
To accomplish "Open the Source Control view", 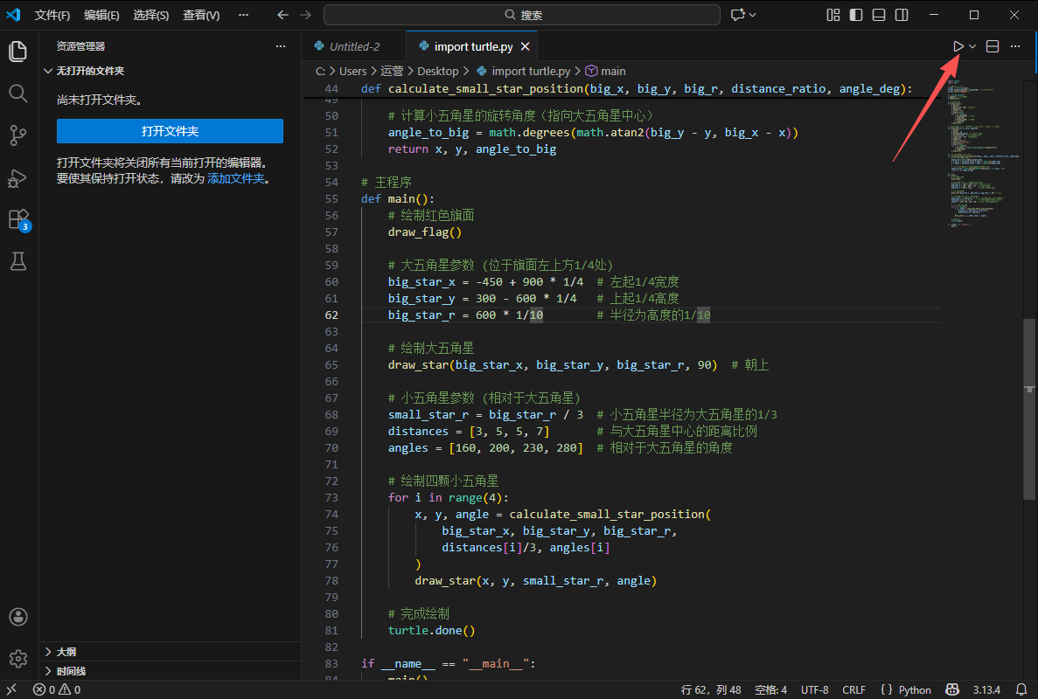I will pos(18,135).
